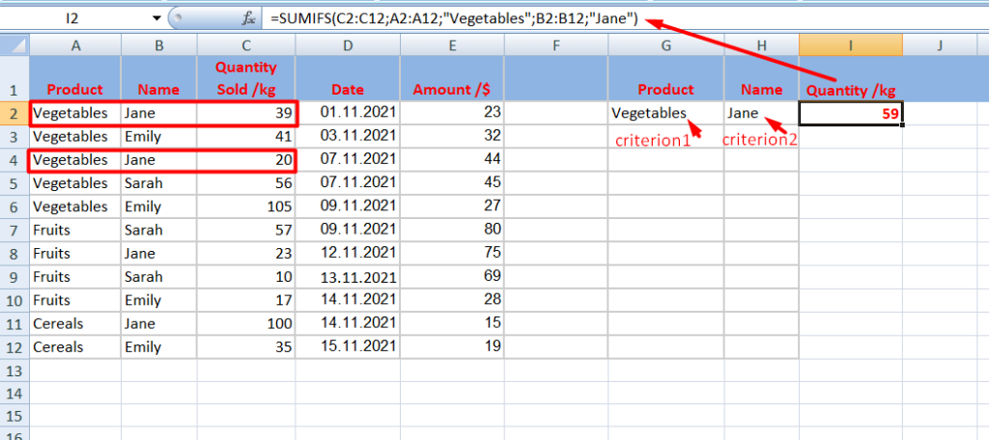
Task: Select column G header
Action: pos(666,45)
